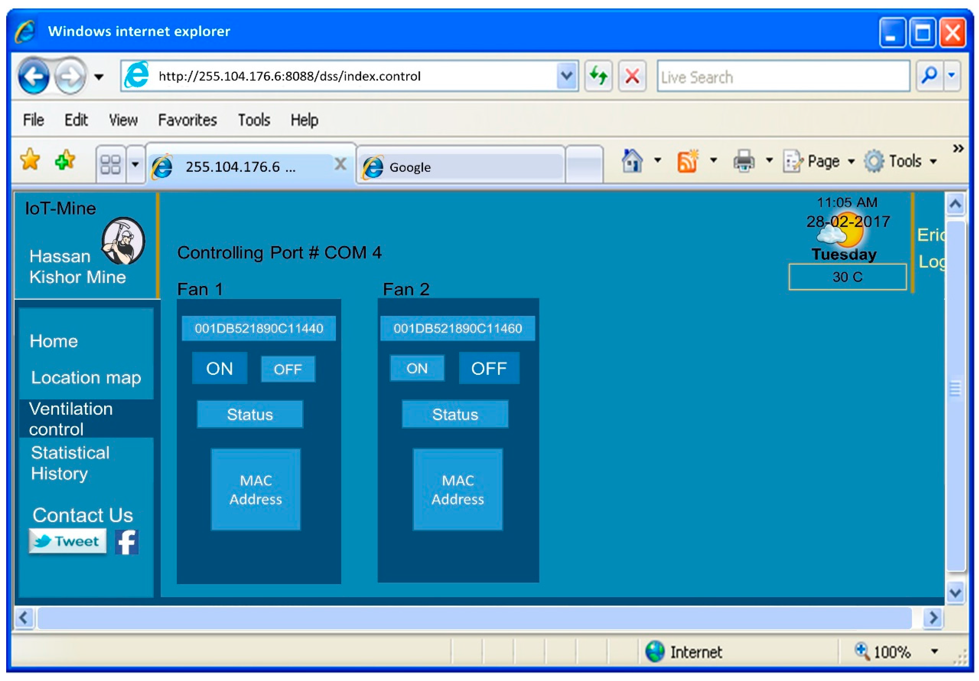979x681 pixels.
Task: Open the Favorites menu
Action: (187, 120)
